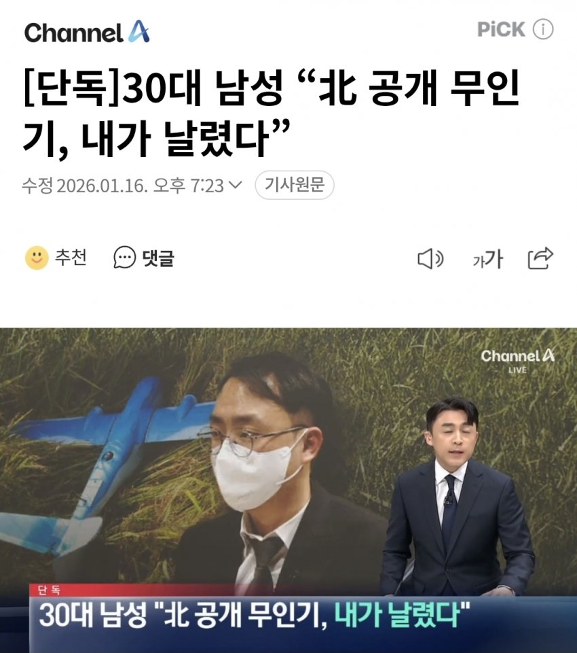
Task: Open original article via 기사원문 button
Action: point(295,185)
